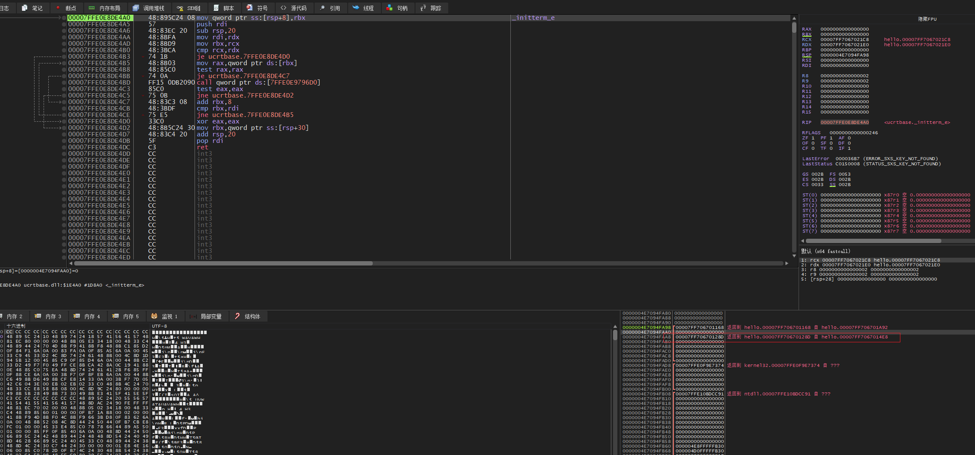Toggle breakpoint bullet at address 00007FFE0E8DE4BD
The height and width of the screenshot is (455, 975).
point(64,82)
